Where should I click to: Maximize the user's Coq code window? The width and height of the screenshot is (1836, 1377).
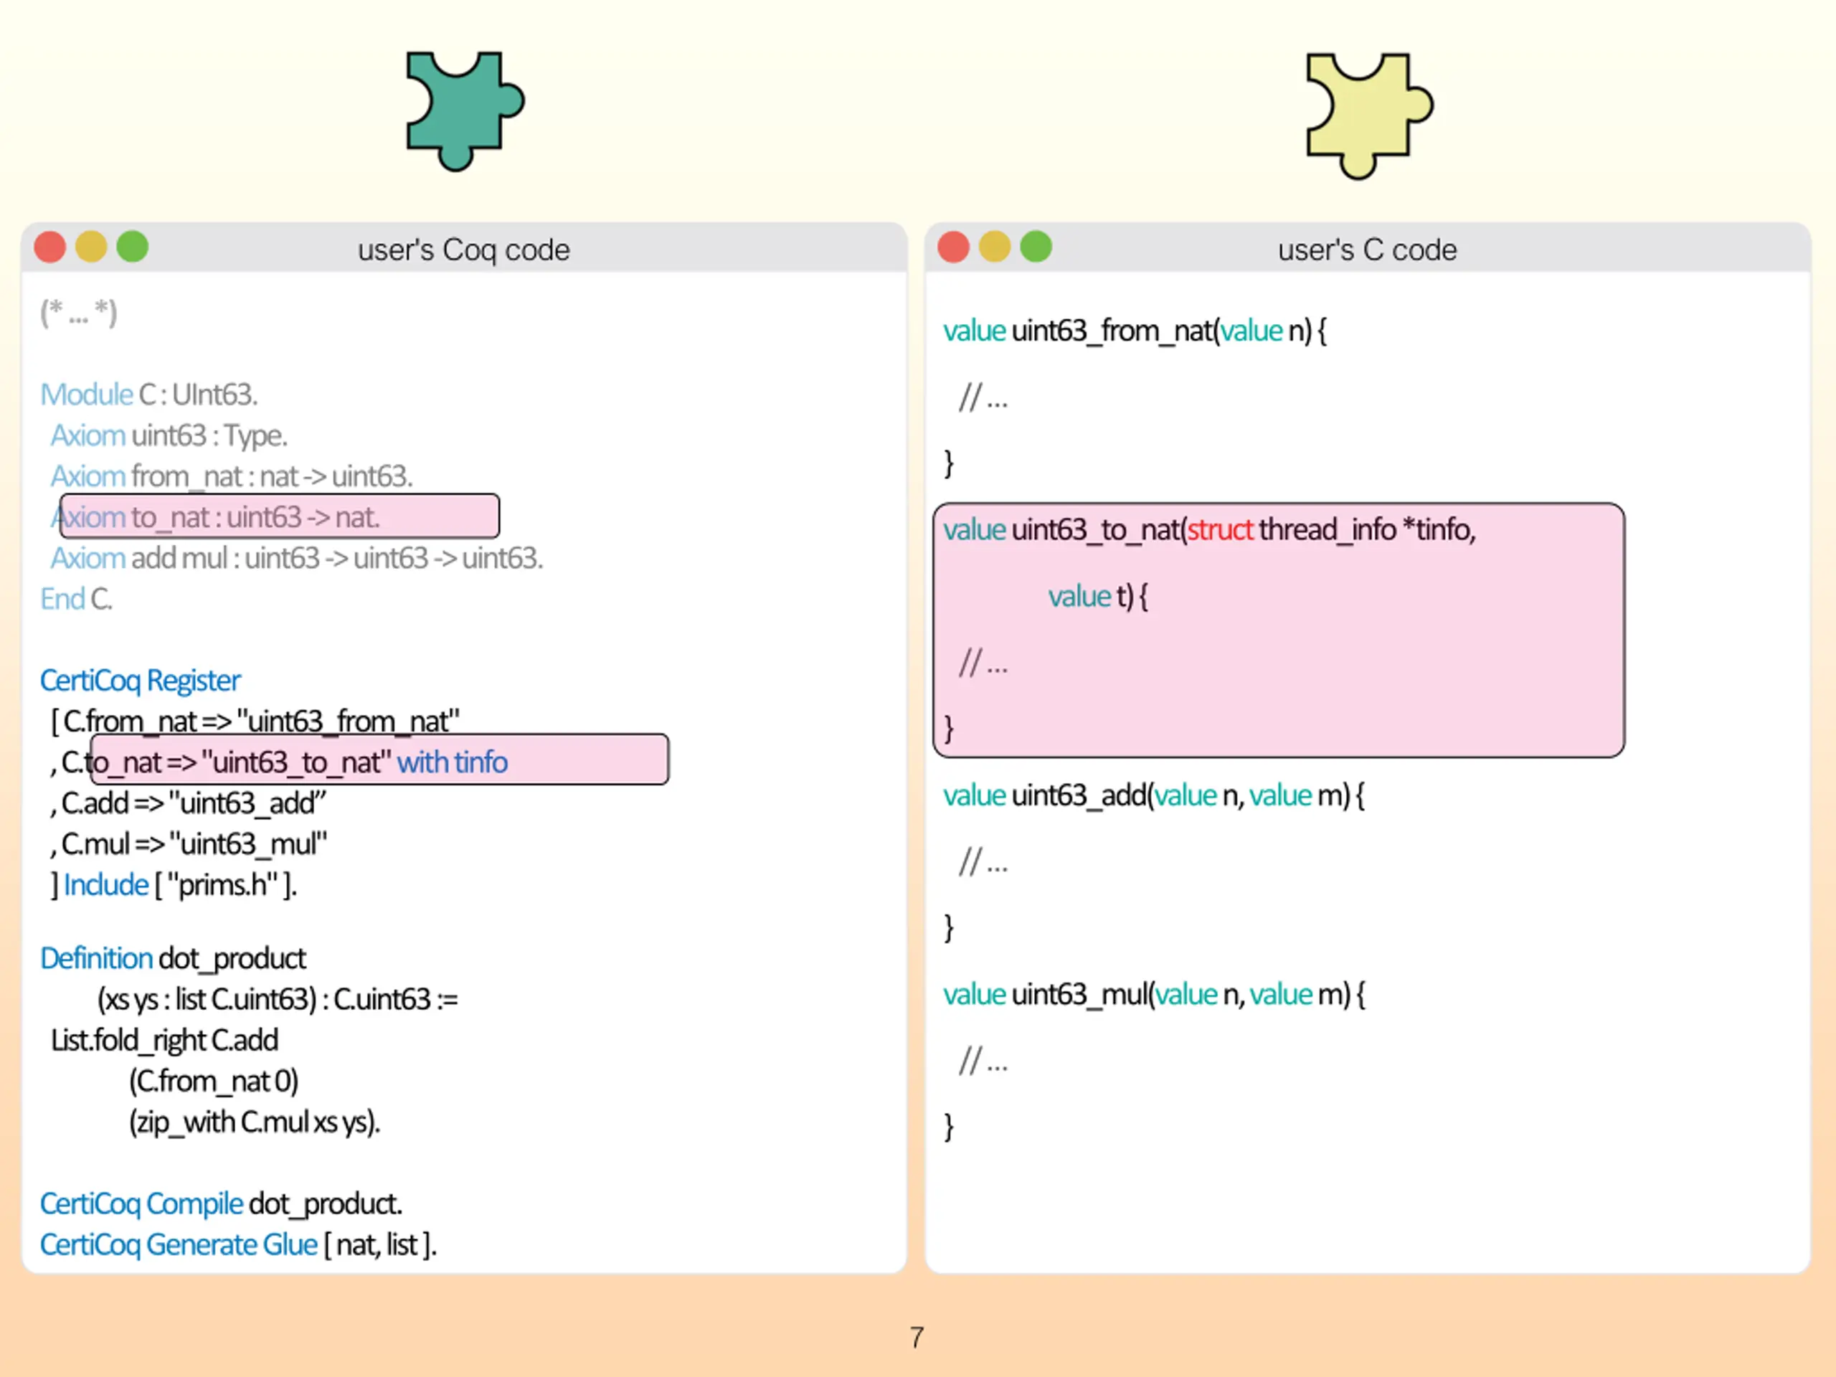pos(133,247)
